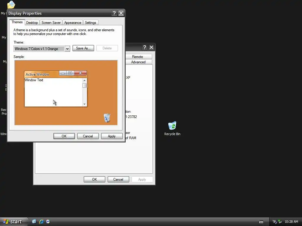Click red close button of sample Active Window

click(x=80, y=73)
